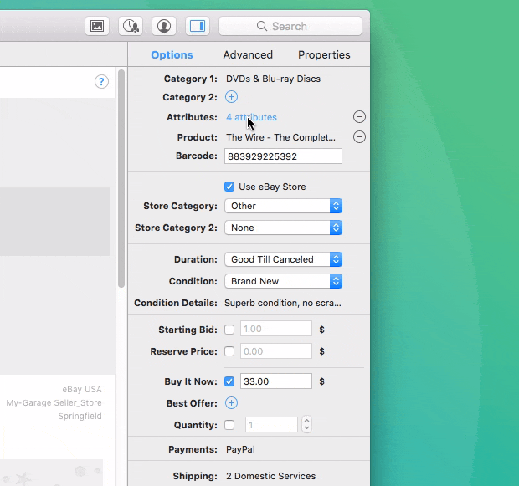Toggle the inspector sidebar panel icon
This screenshot has width=519, height=486.
(x=198, y=26)
